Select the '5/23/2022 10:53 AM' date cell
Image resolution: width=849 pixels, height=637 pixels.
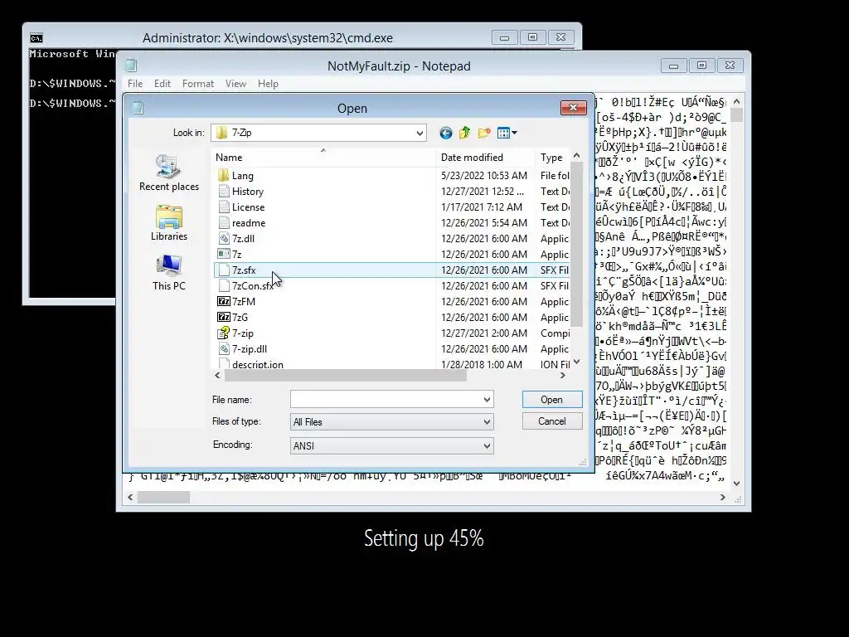[484, 176]
